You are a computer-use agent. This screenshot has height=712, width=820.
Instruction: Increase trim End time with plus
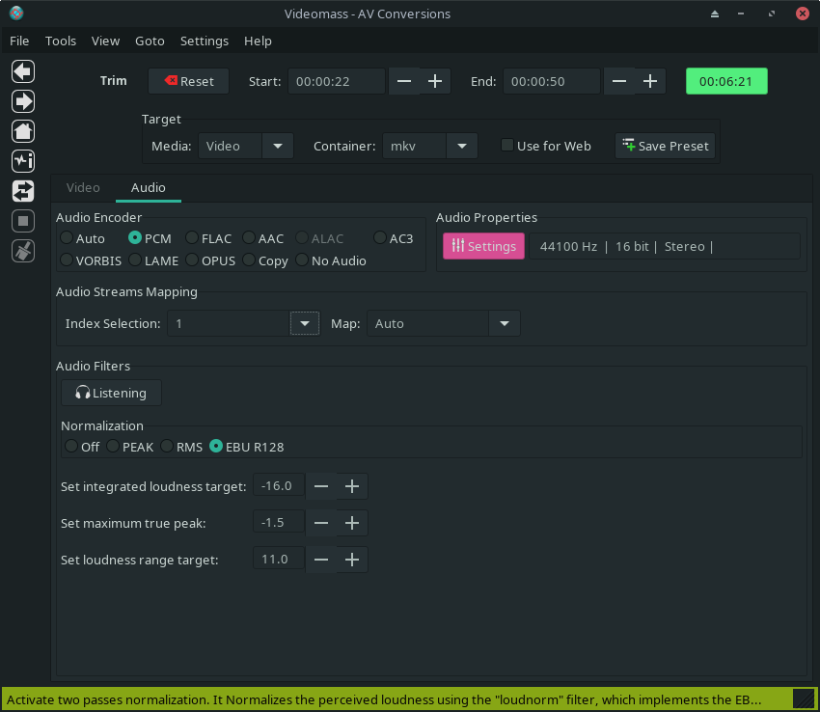pyautogui.click(x=650, y=81)
